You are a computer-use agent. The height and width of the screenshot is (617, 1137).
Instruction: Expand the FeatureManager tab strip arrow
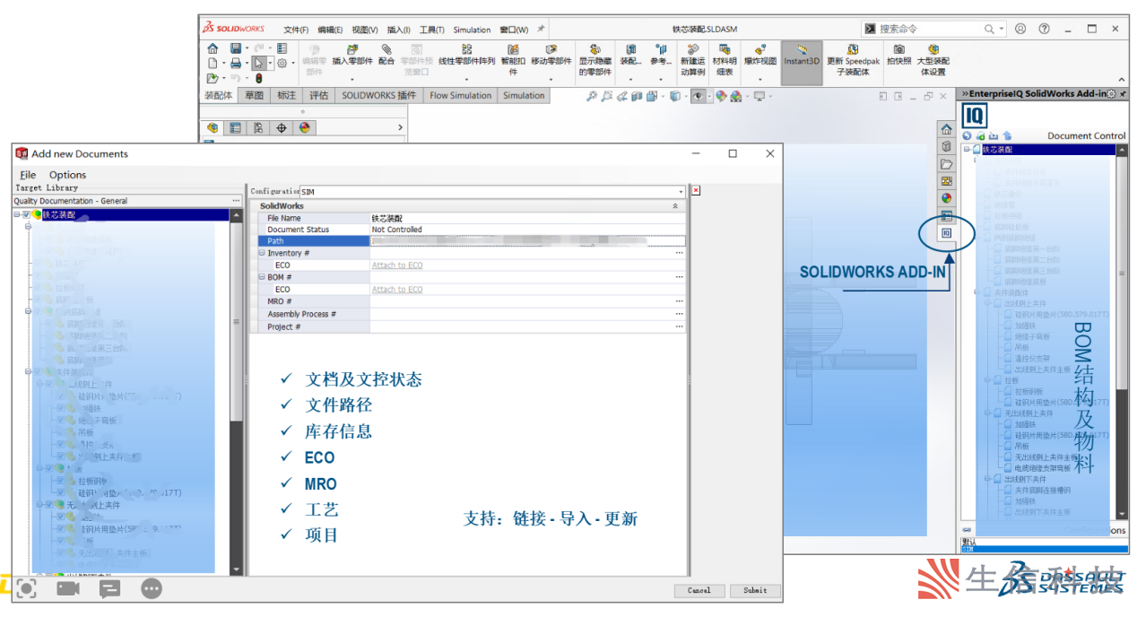click(x=400, y=127)
